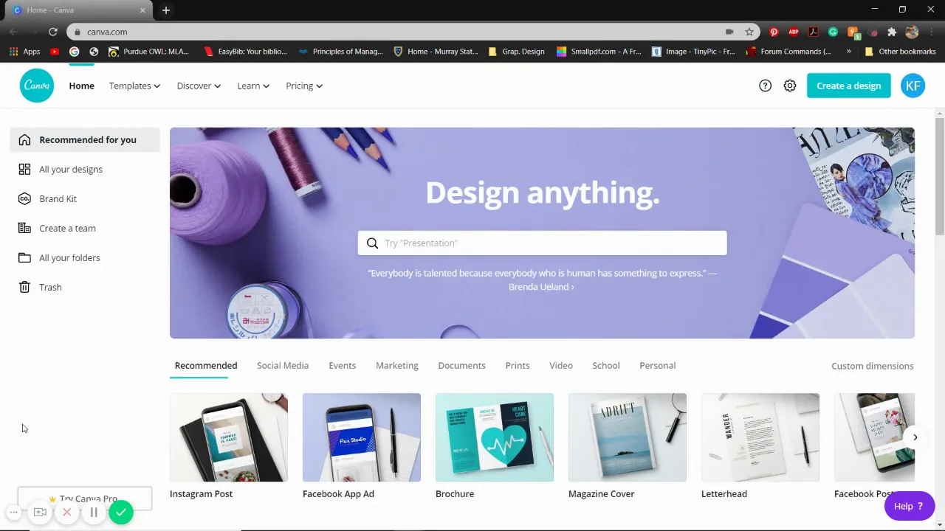Expand the Pricing dropdown menu

(x=304, y=86)
